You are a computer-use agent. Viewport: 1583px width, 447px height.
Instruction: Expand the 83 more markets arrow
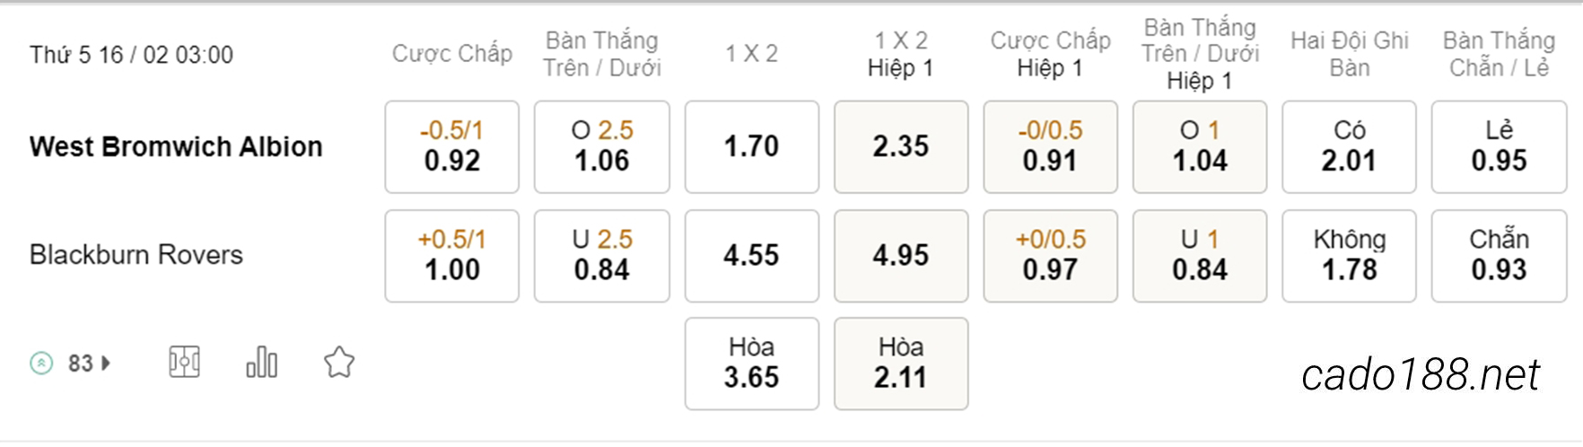(x=106, y=363)
